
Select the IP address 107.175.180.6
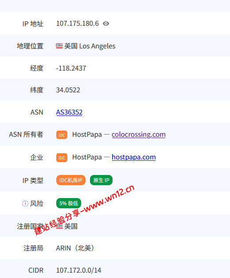click(77, 24)
